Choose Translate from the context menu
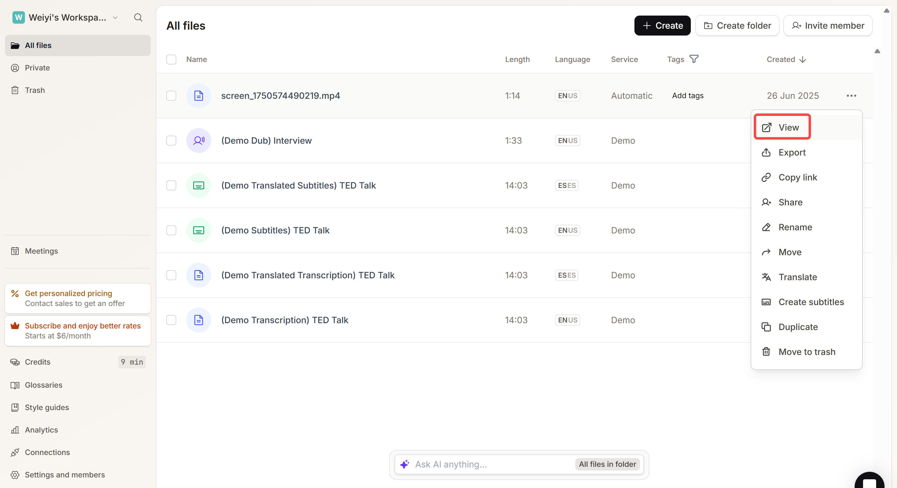 tap(797, 277)
